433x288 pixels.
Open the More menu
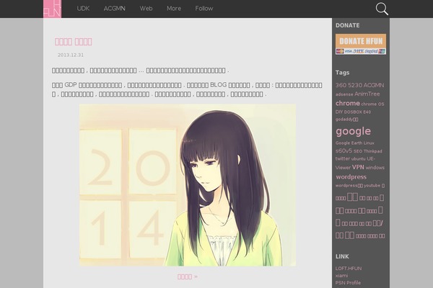[x=174, y=9]
